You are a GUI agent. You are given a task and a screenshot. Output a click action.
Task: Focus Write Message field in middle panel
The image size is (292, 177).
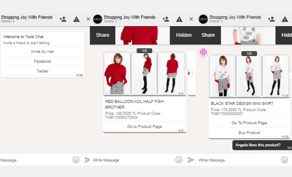click(133, 160)
